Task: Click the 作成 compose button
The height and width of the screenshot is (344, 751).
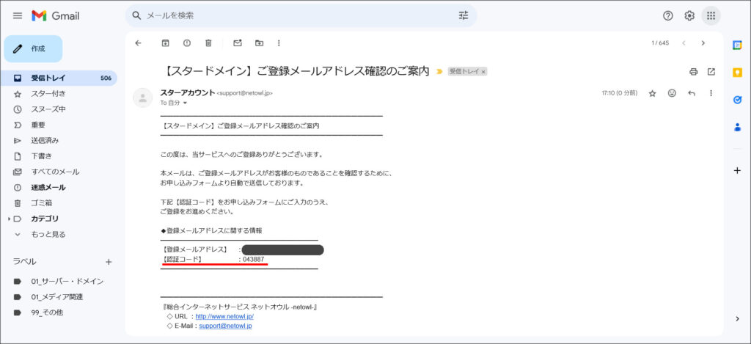Action: [33, 49]
